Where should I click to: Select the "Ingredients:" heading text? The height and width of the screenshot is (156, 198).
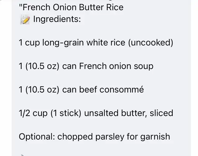coord(57,19)
